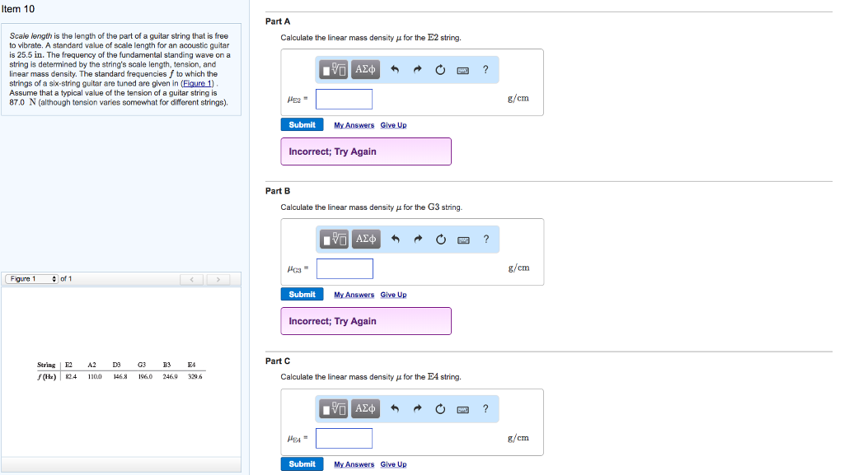Open templates button in Part A toolbar
The image size is (844, 475).
(333, 69)
